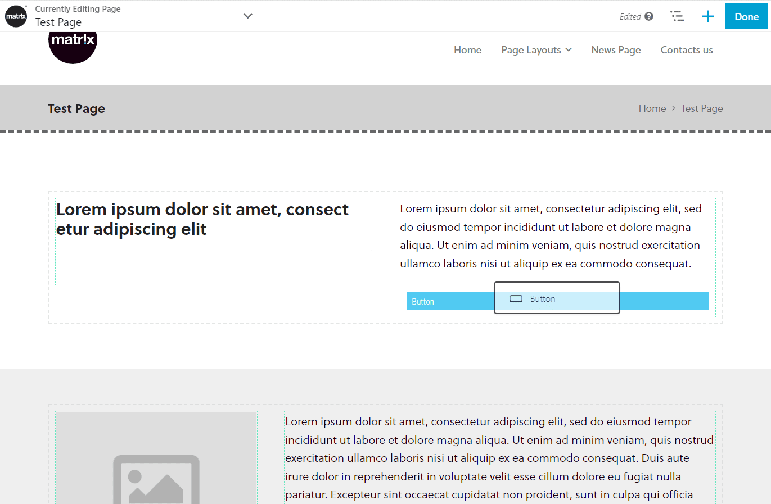The image size is (771, 504).
Task: Click the Edited status label
Action: pos(630,16)
